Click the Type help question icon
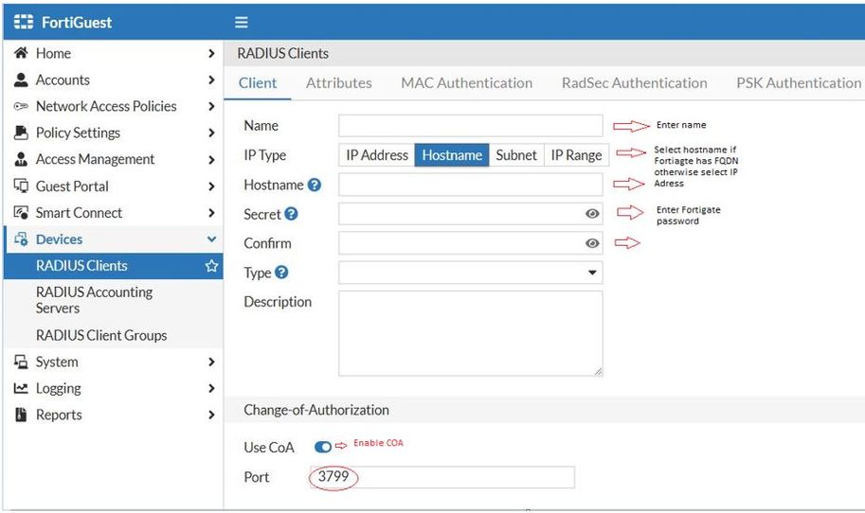This screenshot has height=513, width=865. pos(281,273)
